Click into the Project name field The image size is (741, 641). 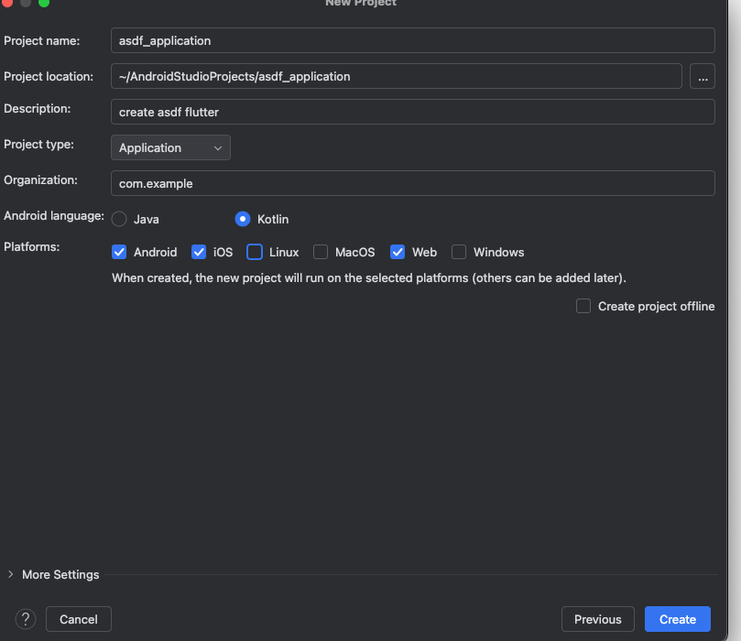tap(412, 40)
